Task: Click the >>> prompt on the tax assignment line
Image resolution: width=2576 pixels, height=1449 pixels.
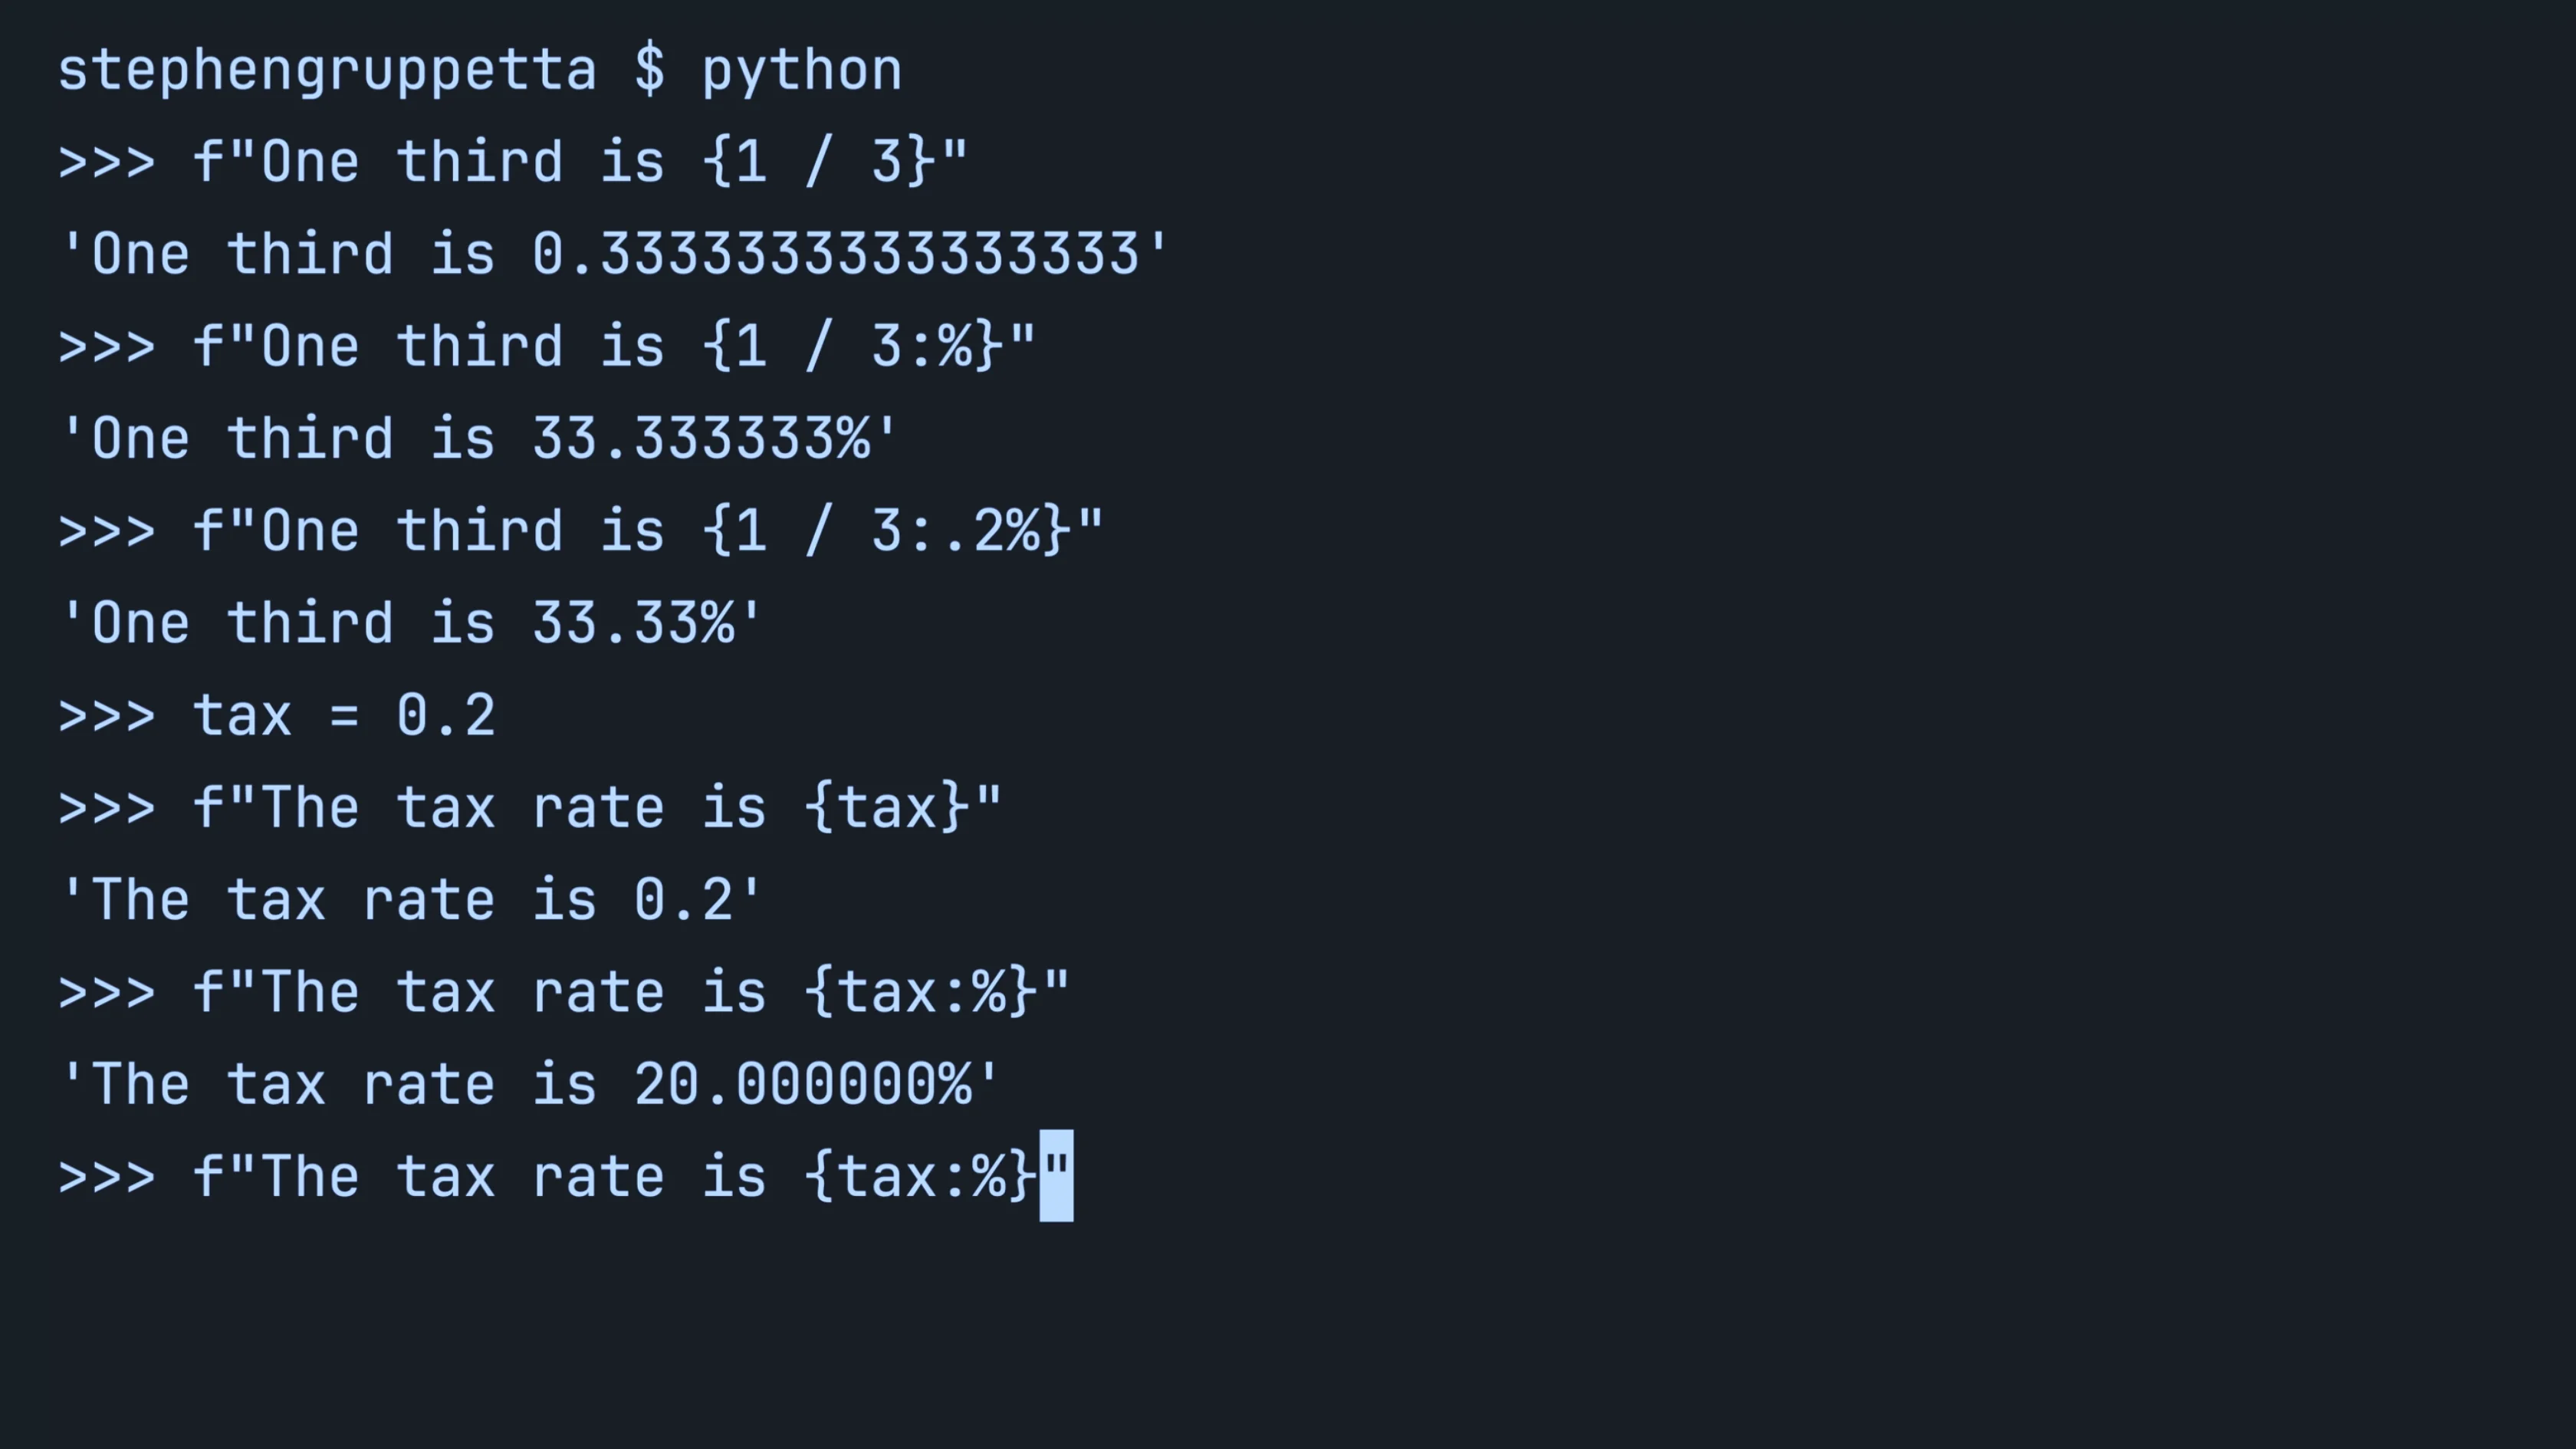Action: (107, 717)
